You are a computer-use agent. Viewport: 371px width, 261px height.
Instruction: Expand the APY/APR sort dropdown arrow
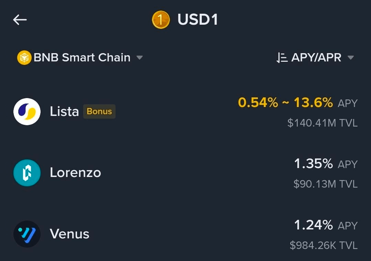351,58
